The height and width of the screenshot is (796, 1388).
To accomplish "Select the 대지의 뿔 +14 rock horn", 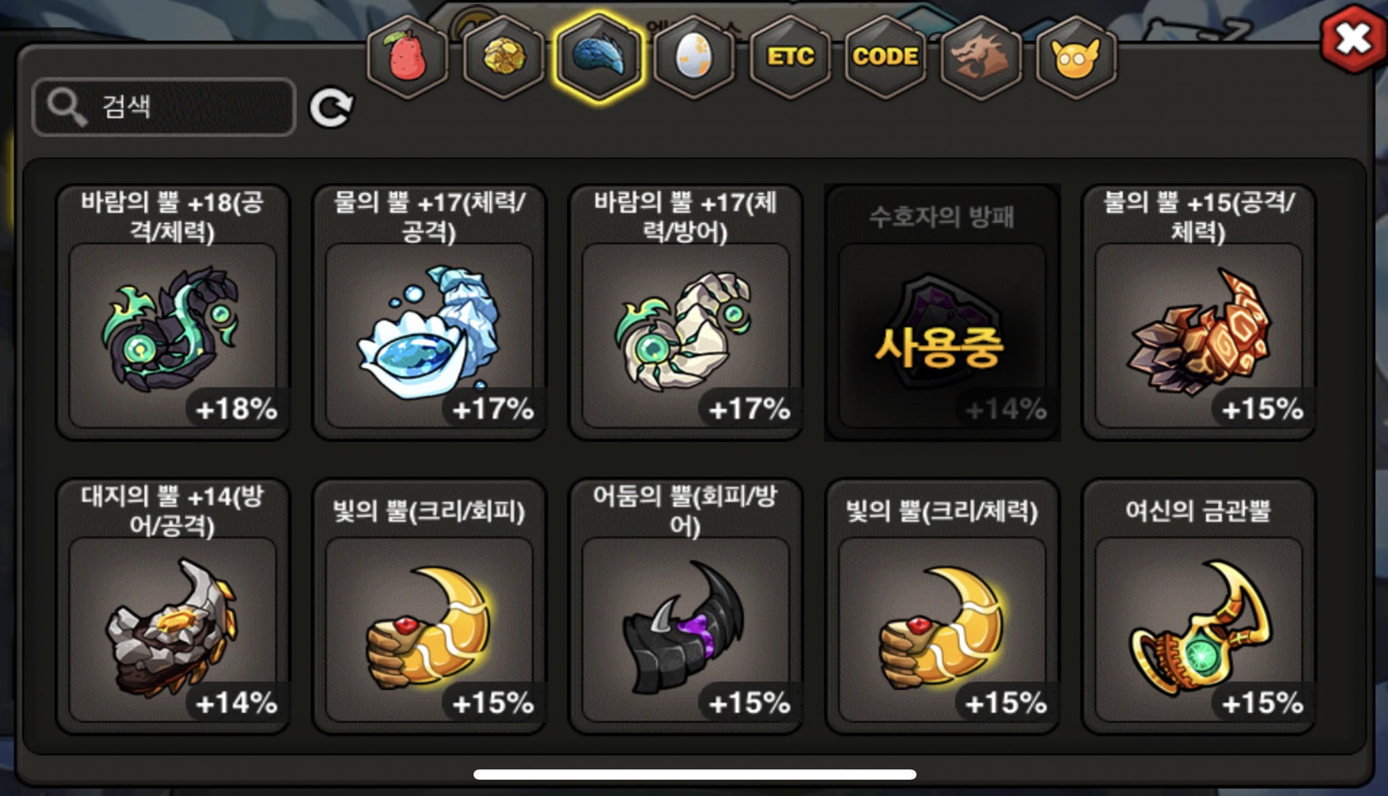I will click(173, 606).
